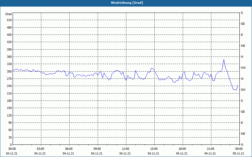Click the E compass label beside the 90 gridline

pos(242,122)
